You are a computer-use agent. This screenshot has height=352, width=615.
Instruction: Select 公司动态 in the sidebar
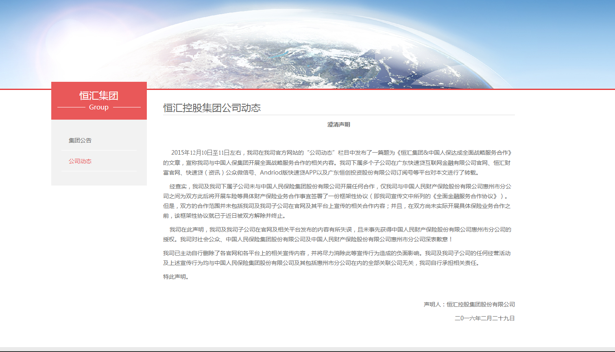coord(80,161)
